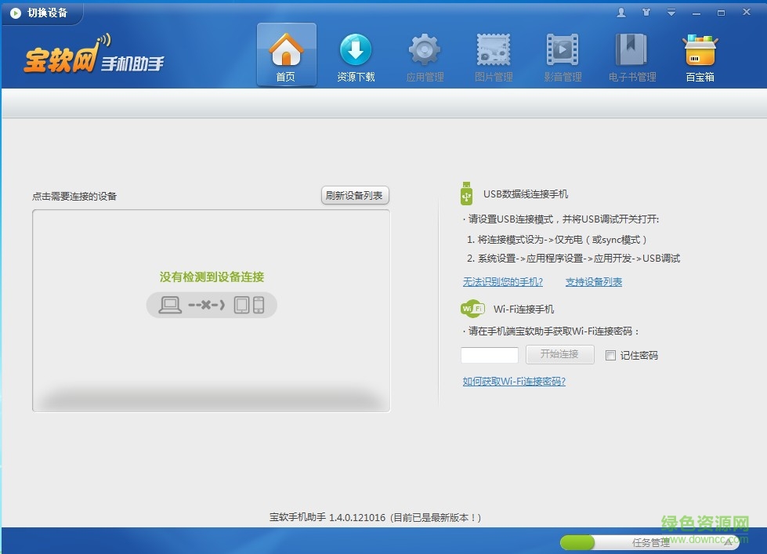
Task: Click the gift icon in the titlebar
Action: click(x=645, y=12)
